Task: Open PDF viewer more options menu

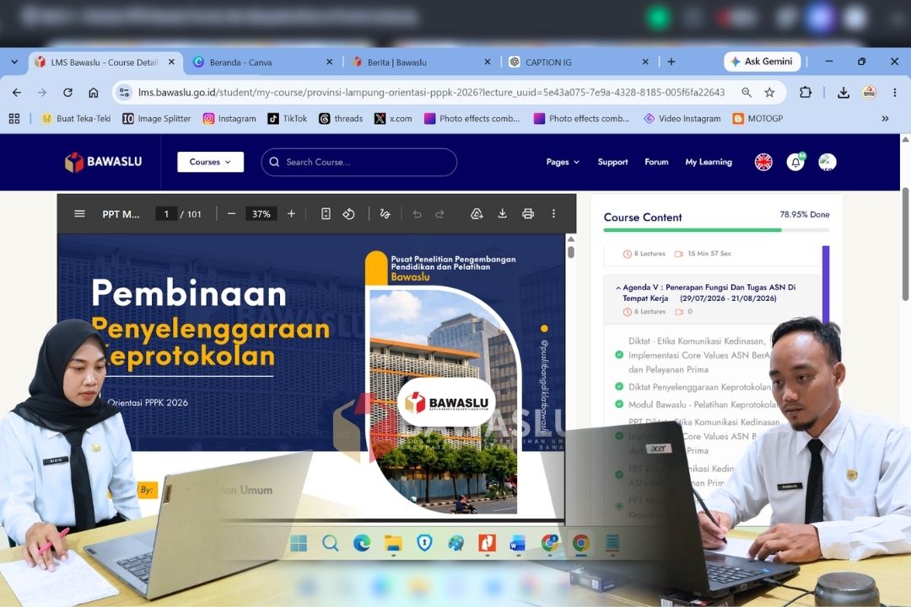Action: coord(553,214)
